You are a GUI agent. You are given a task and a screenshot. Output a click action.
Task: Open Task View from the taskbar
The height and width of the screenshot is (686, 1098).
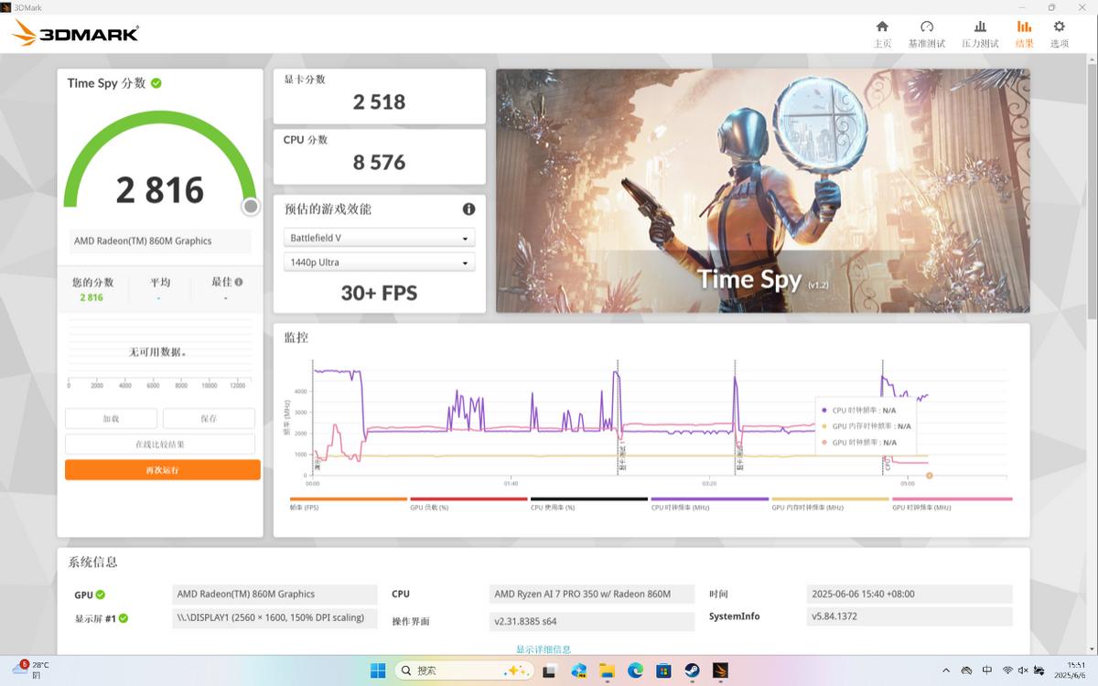[x=550, y=670]
